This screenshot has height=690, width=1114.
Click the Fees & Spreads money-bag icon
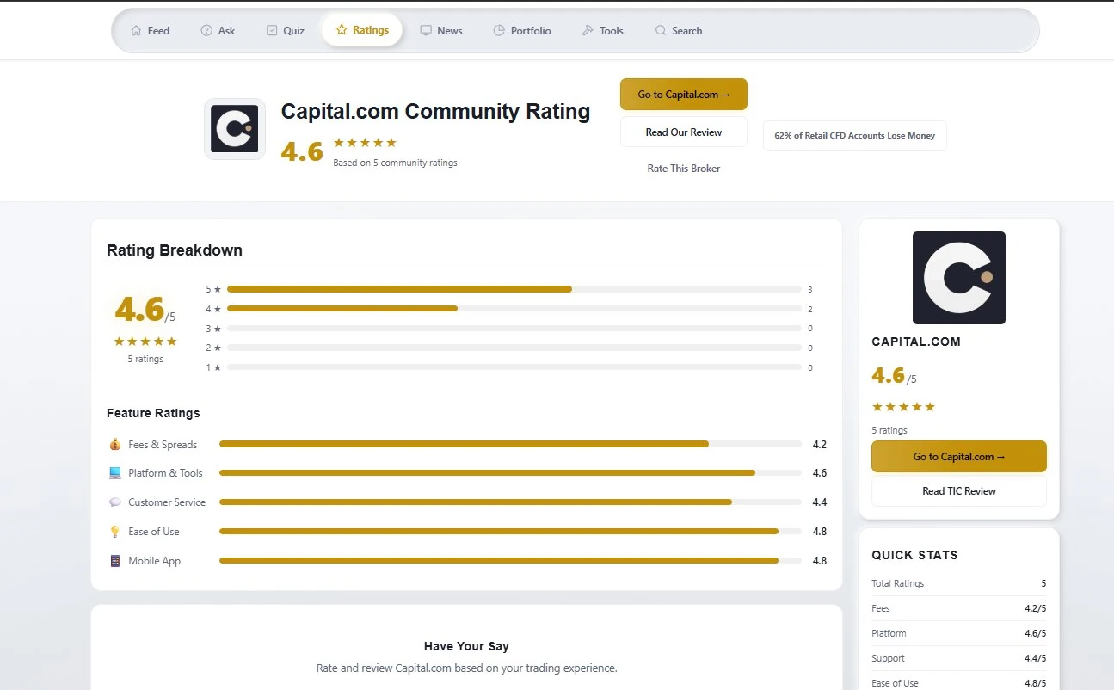115,445
